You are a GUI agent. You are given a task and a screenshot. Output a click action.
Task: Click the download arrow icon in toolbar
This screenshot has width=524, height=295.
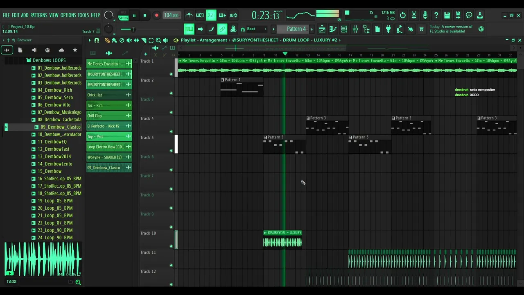pos(480,15)
